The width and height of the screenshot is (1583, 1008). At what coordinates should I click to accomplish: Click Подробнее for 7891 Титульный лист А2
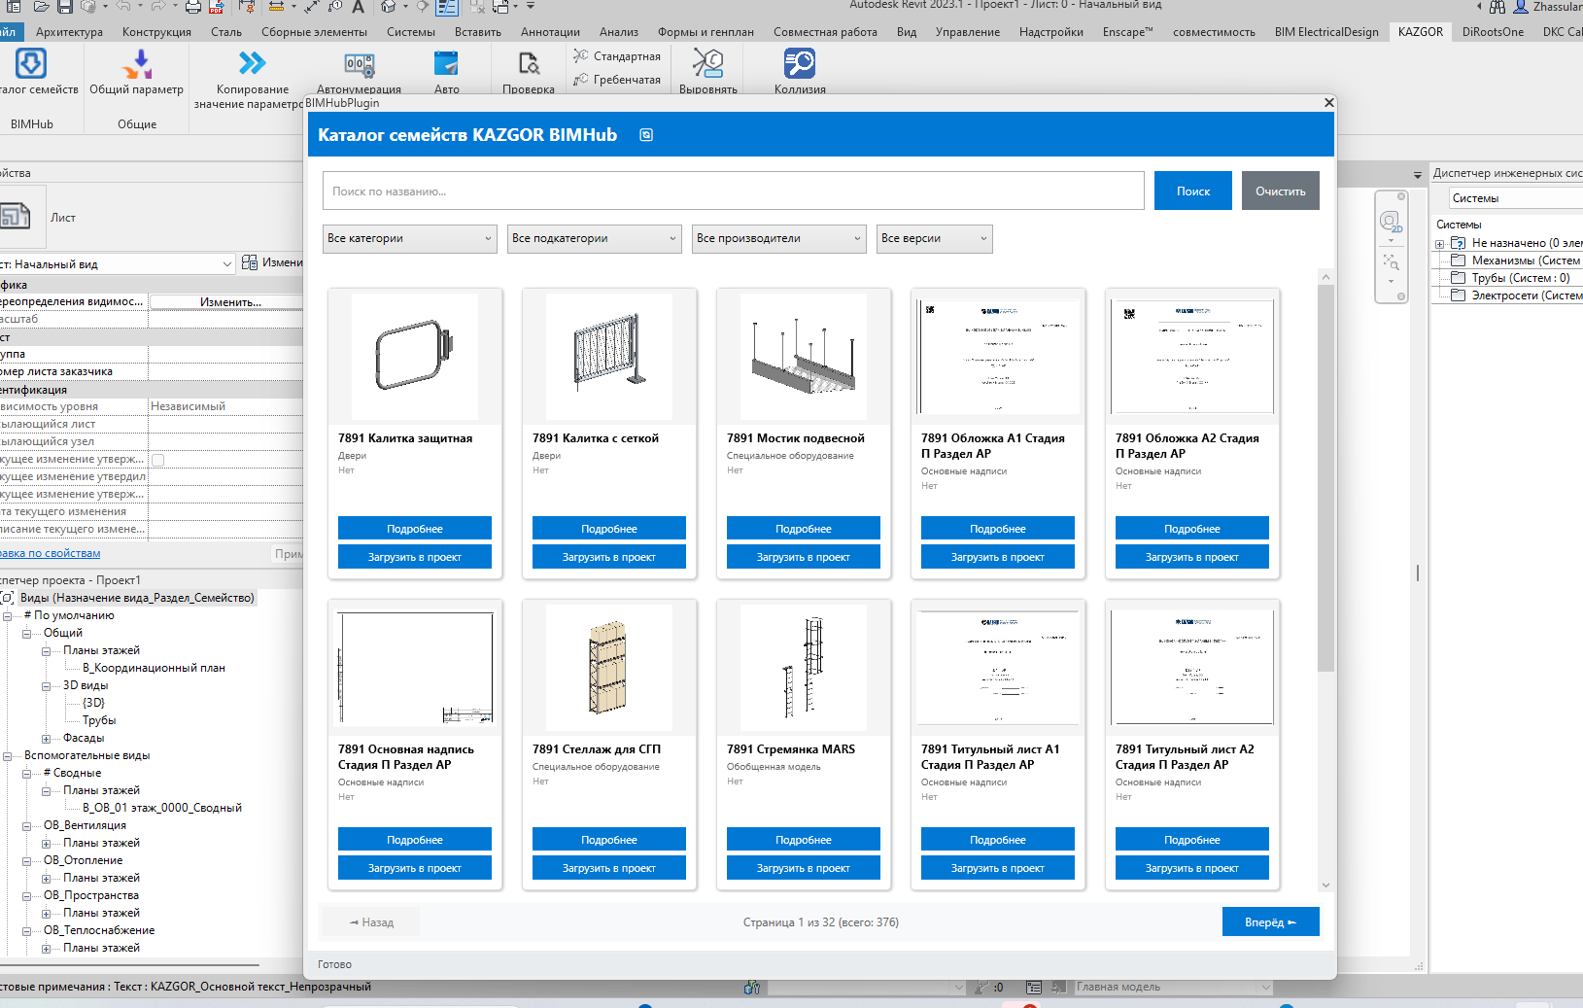pyautogui.click(x=1192, y=839)
